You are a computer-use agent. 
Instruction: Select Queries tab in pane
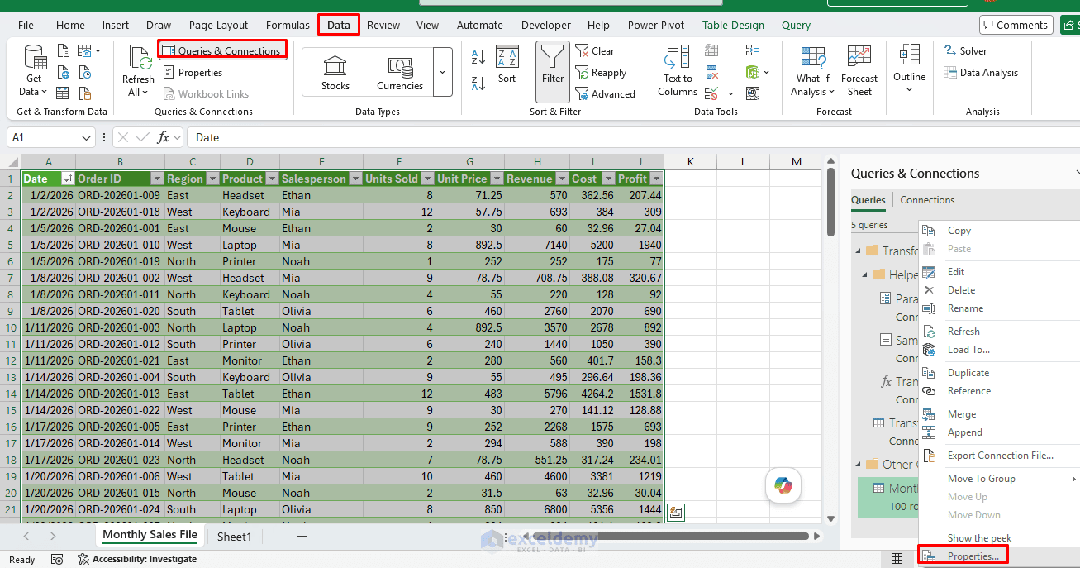click(x=868, y=200)
